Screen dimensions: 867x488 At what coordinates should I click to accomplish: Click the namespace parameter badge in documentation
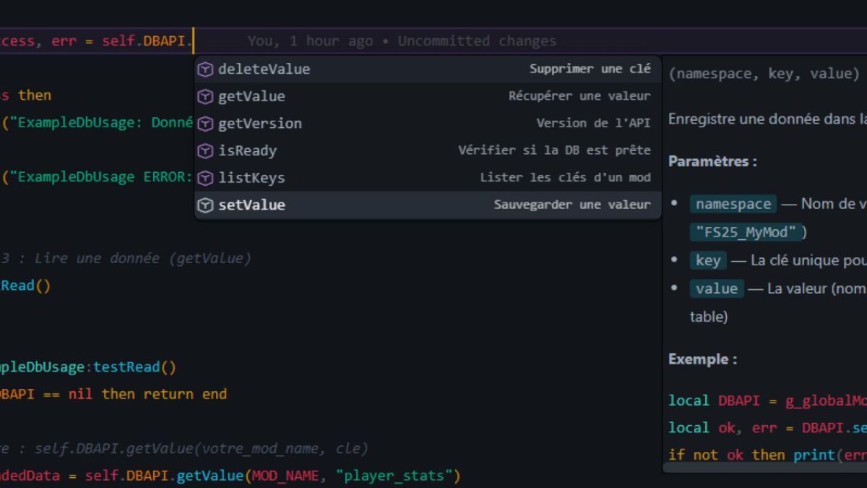point(733,204)
